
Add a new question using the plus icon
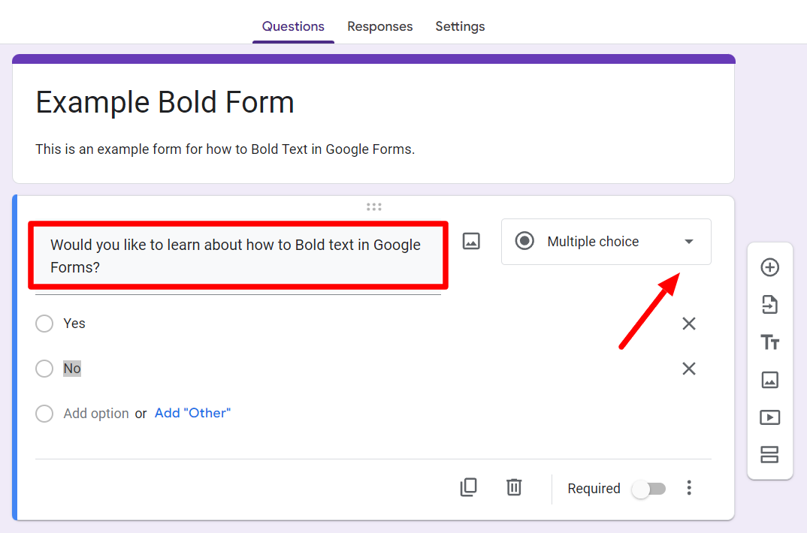(769, 267)
